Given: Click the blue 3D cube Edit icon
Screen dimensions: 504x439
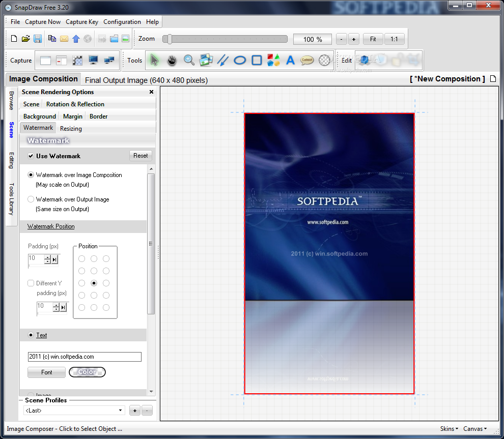Looking at the screenshot, I should pyautogui.click(x=365, y=61).
